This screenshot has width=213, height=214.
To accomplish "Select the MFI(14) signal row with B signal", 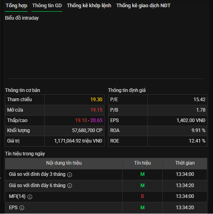I will tap(106, 196).
